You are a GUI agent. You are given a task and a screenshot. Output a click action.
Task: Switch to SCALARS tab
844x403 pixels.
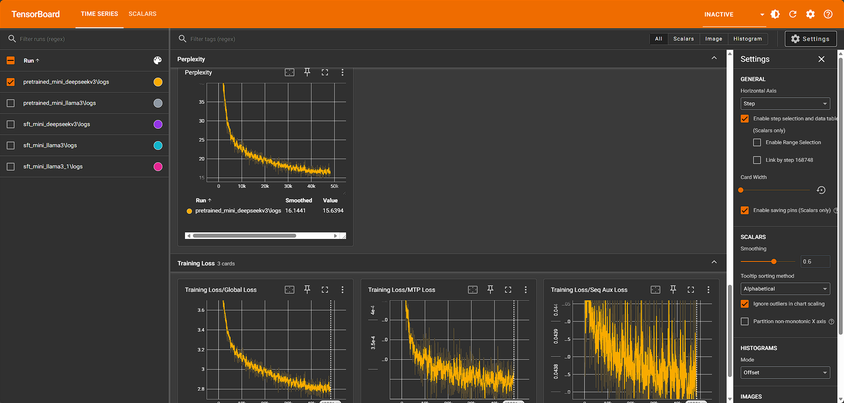143,14
